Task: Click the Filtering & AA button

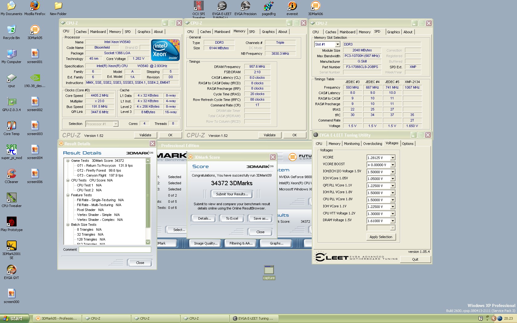Action: (241, 243)
